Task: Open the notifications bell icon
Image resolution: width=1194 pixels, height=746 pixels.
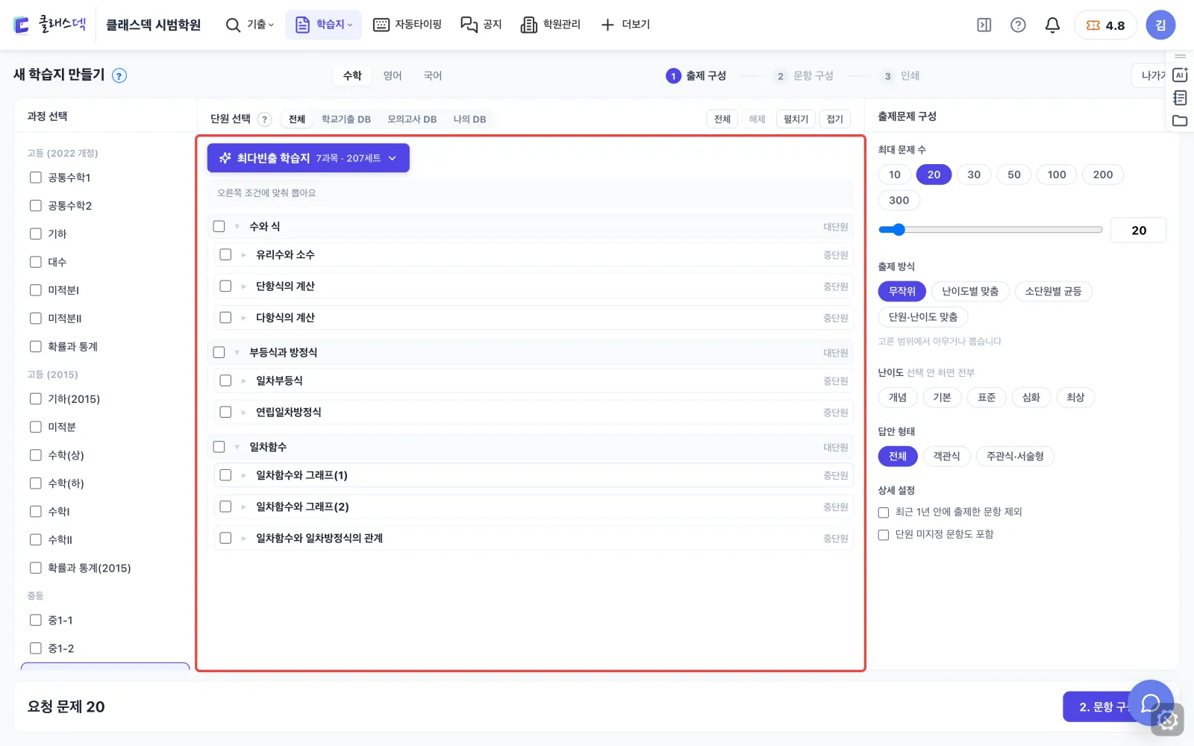Action: coord(1052,25)
